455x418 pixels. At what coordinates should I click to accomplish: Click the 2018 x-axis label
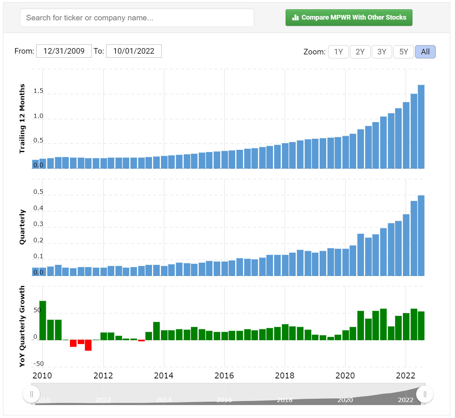(284, 375)
